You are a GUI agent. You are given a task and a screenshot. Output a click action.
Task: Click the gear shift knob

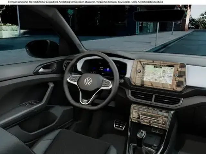click(141, 135)
